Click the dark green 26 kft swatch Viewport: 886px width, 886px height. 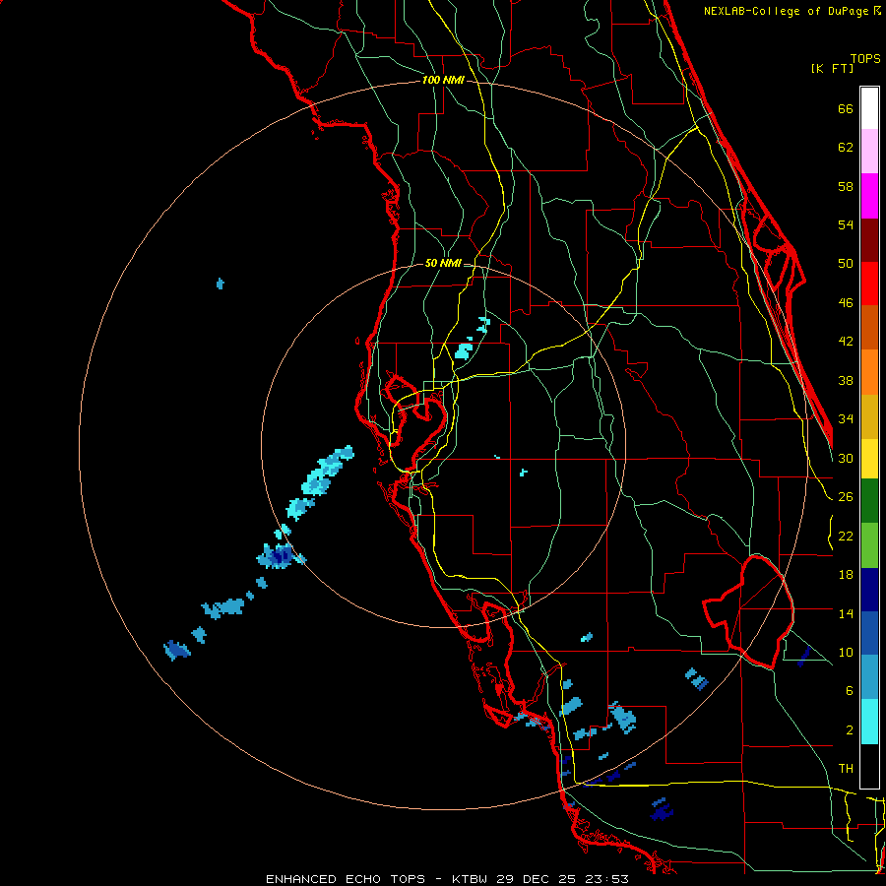coord(869,501)
